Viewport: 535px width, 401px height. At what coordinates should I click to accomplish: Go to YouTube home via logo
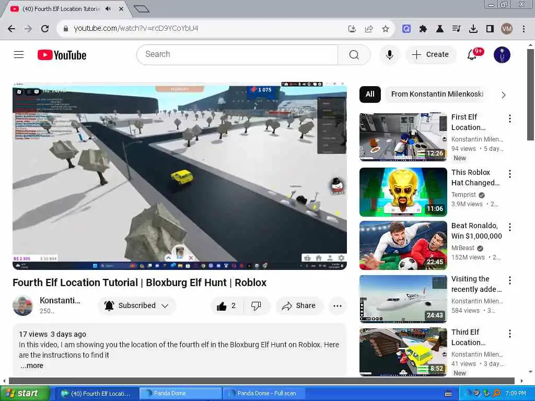(x=62, y=55)
